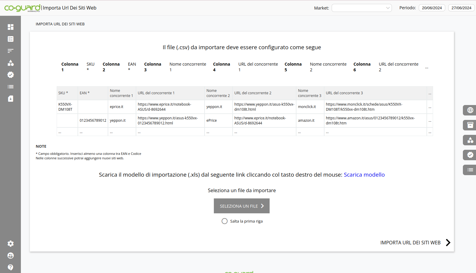Click the archive box icon on right edge
476x273 pixels.
(470, 125)
